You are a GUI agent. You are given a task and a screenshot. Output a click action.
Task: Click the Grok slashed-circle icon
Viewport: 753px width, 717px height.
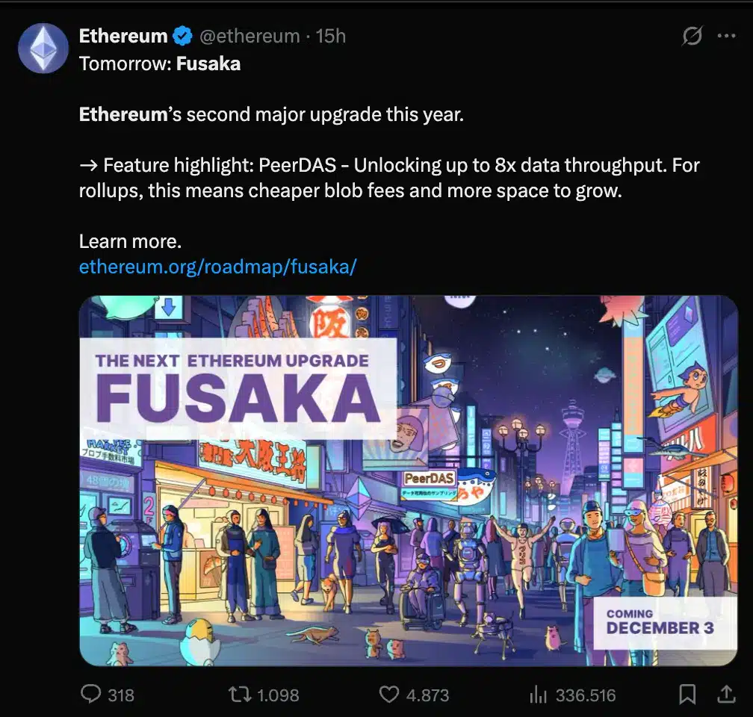click(x=692, y=36)
